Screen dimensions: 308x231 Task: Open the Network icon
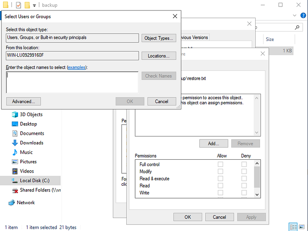point(11,202)
